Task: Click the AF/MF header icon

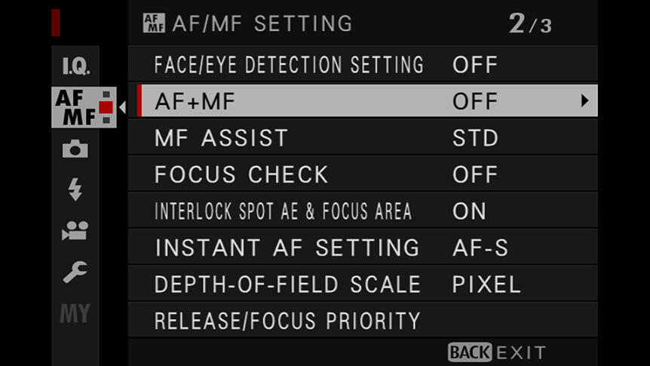Action: pos(154,23)
